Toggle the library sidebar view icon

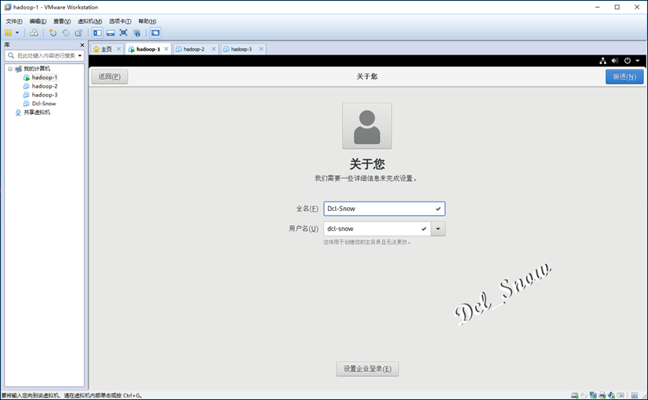tap(97, 32)
